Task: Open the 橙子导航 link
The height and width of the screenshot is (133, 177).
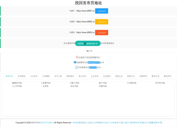Action: pos(103,83)
